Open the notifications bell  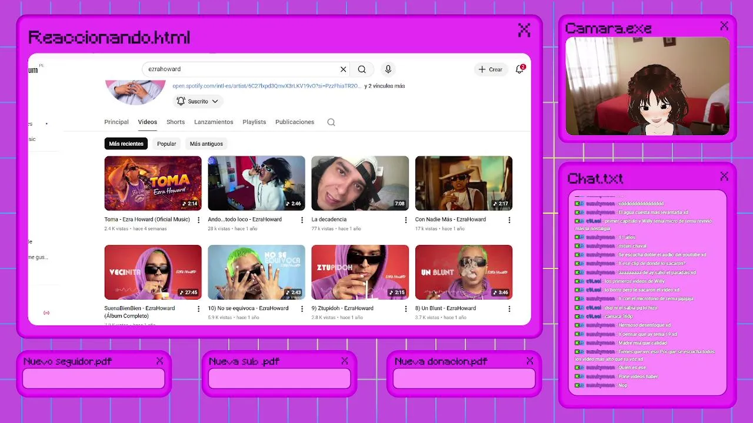click(x=519, y=69)
